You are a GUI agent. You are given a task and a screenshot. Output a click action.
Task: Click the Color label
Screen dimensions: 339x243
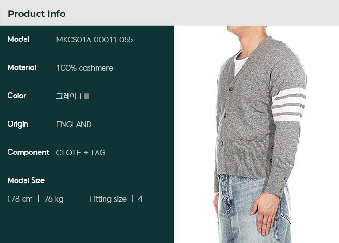[17, 96]
